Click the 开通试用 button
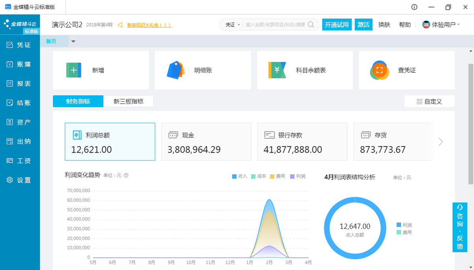474x270 pixels. [x=337, y=25]
